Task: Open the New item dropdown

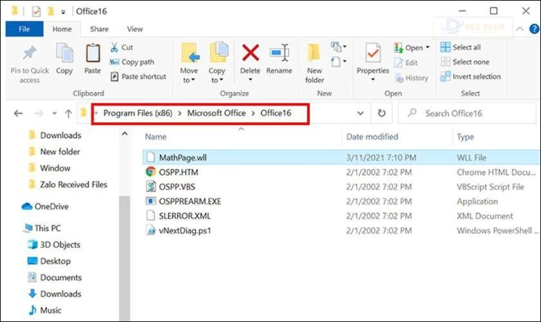Action: coord(339,46)
